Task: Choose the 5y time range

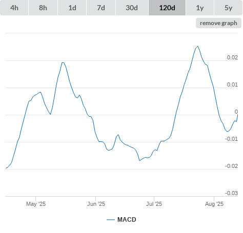Action: (228, 8)
